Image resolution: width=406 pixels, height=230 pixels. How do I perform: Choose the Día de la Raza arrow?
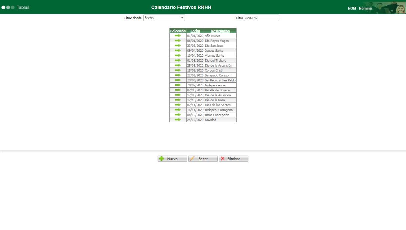pos(178,100)
